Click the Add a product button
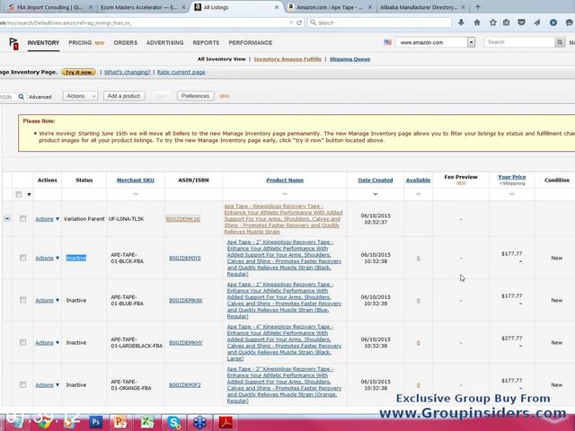The width and height of the screenshot is (575, 431). (x=124, y=96)
